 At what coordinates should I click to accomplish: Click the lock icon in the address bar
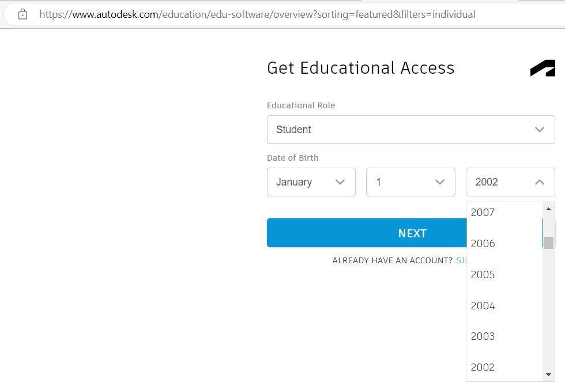point(22,14)
